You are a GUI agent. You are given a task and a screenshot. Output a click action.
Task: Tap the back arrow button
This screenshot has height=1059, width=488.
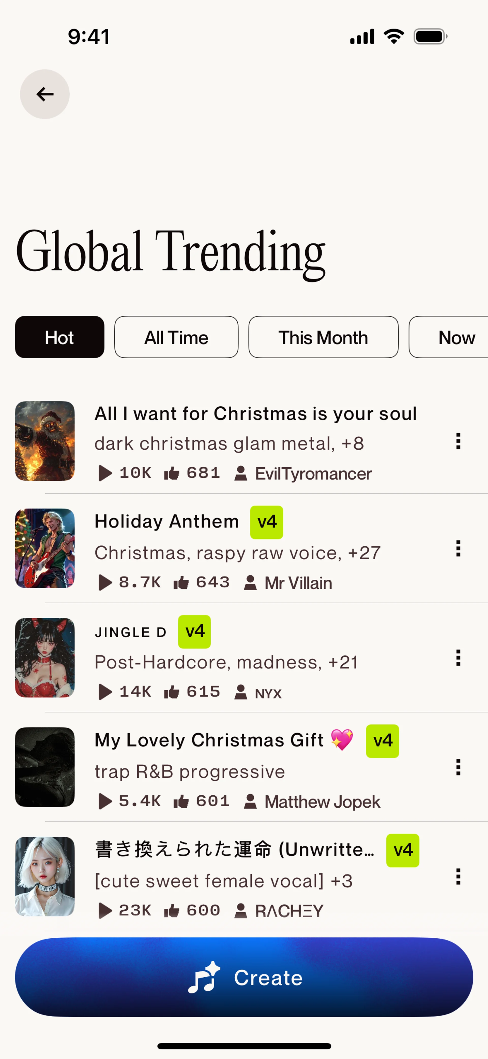45,94
